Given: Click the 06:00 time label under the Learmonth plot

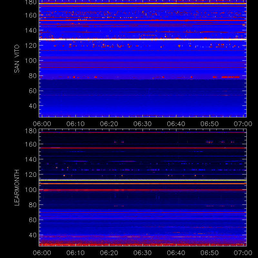Looking at the screenshot, I should pos(42,253).
